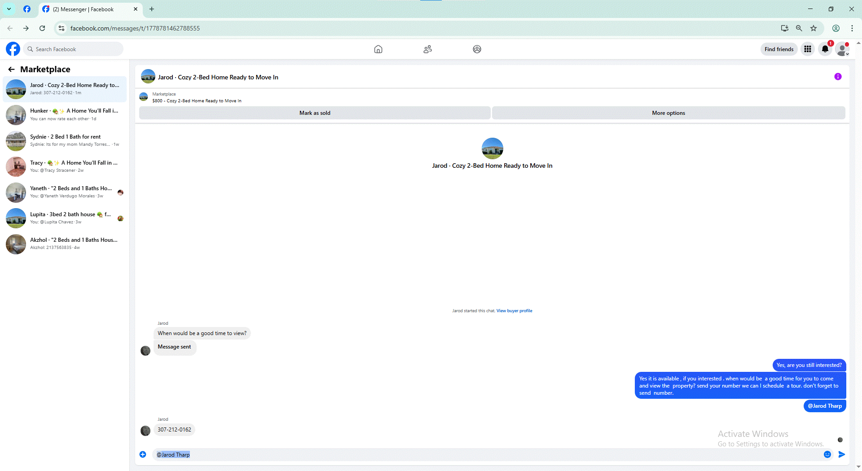Image resolution: width=862 pixels, height=471 pixels.
Task: Click the site information icon in address bar
Action: [62, 28]
